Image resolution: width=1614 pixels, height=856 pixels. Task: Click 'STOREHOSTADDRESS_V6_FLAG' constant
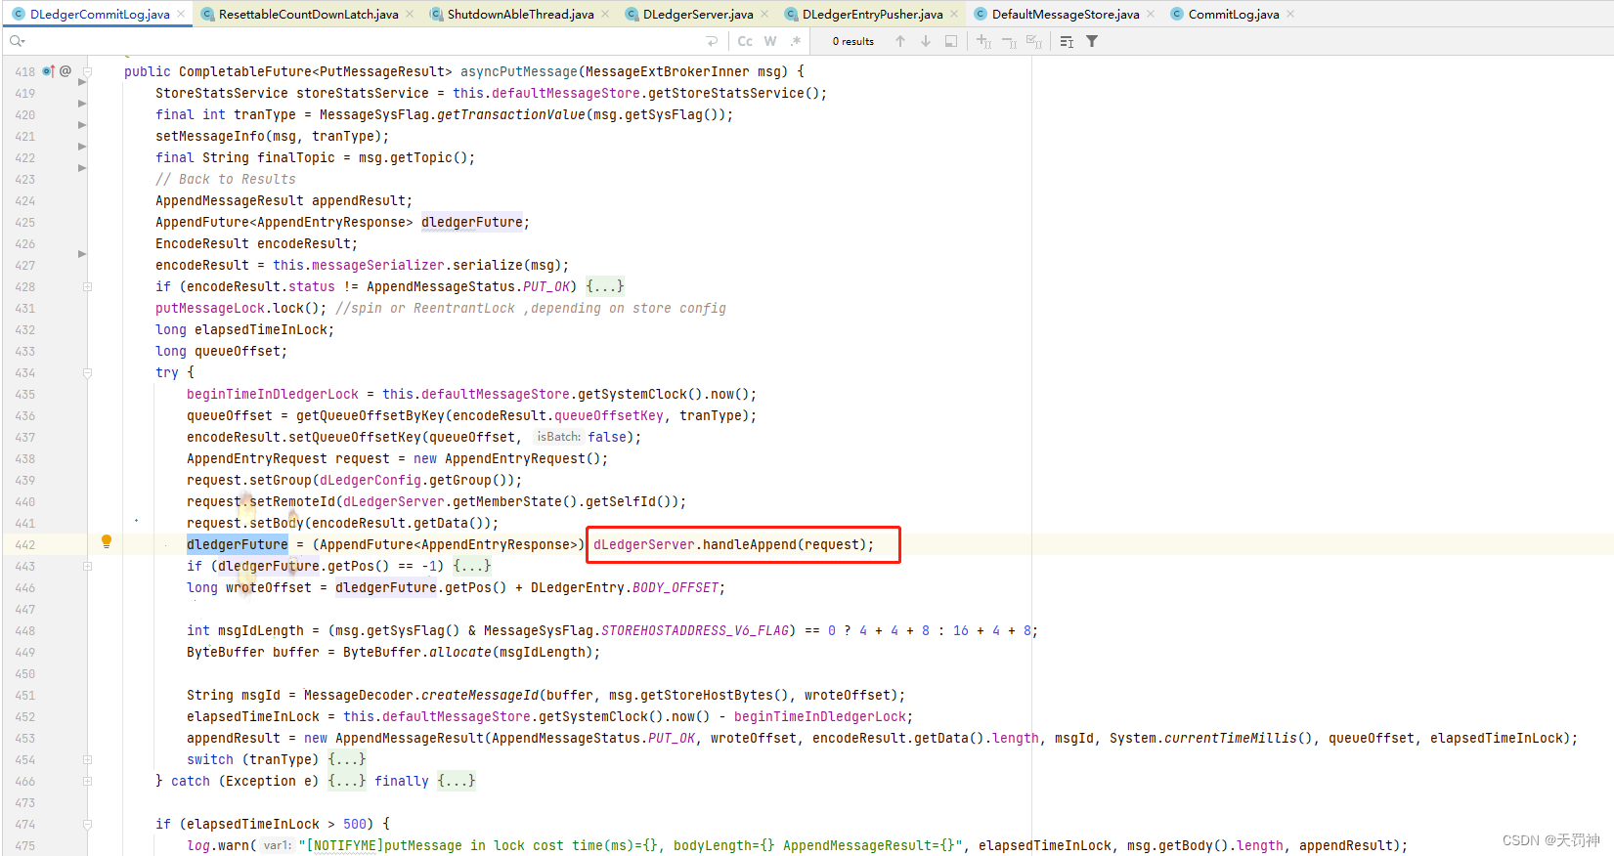(695, 630)
